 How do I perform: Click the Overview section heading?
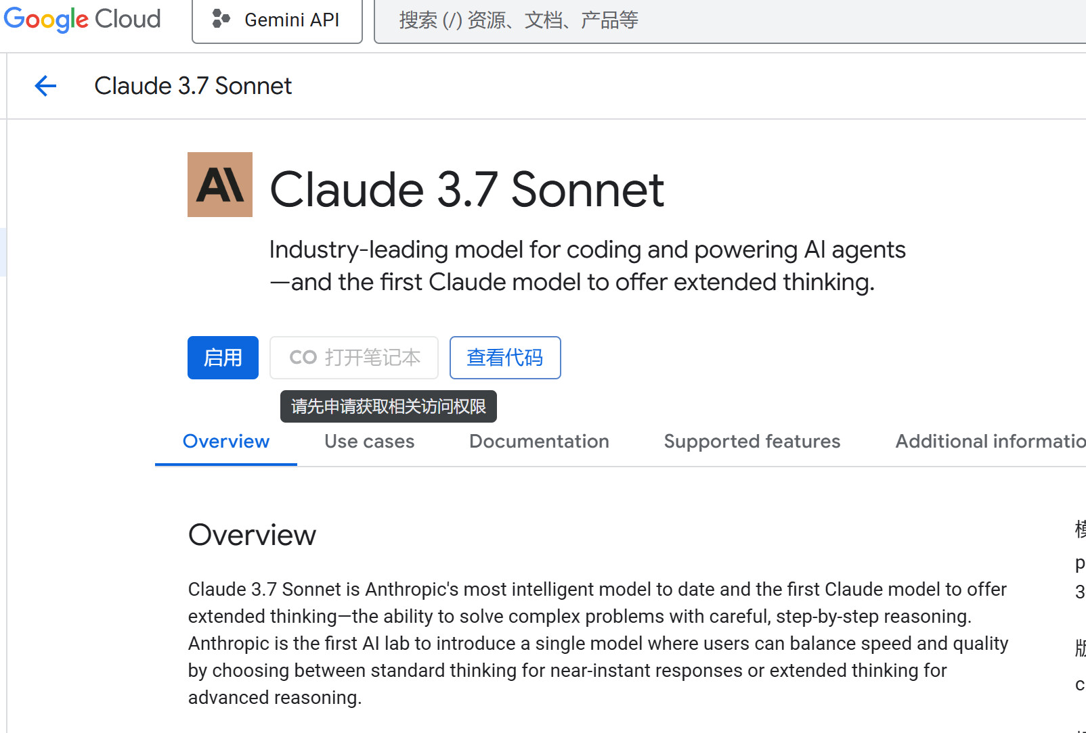click(x=252, y=535)
